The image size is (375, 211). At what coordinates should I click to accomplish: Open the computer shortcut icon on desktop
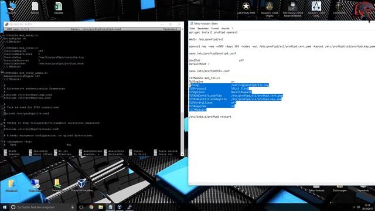point(35,185)
